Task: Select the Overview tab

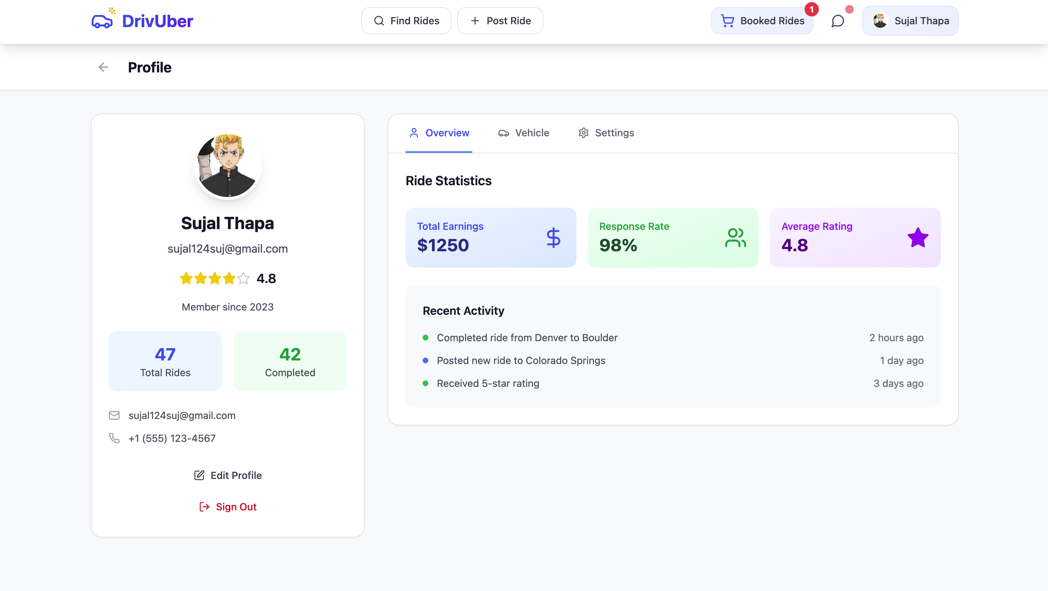Action: [439, 133]
